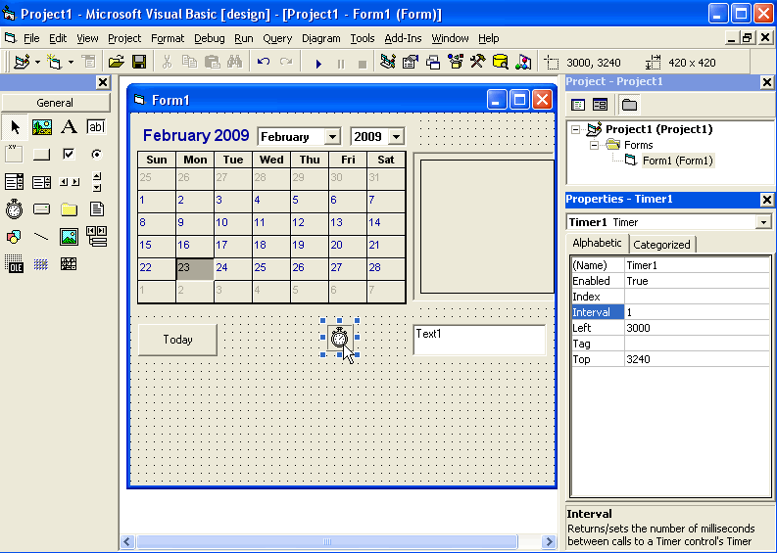Open the Project Explorer toolbar icon
This screenshot has width=777, height=553.
tap(387, 63)
